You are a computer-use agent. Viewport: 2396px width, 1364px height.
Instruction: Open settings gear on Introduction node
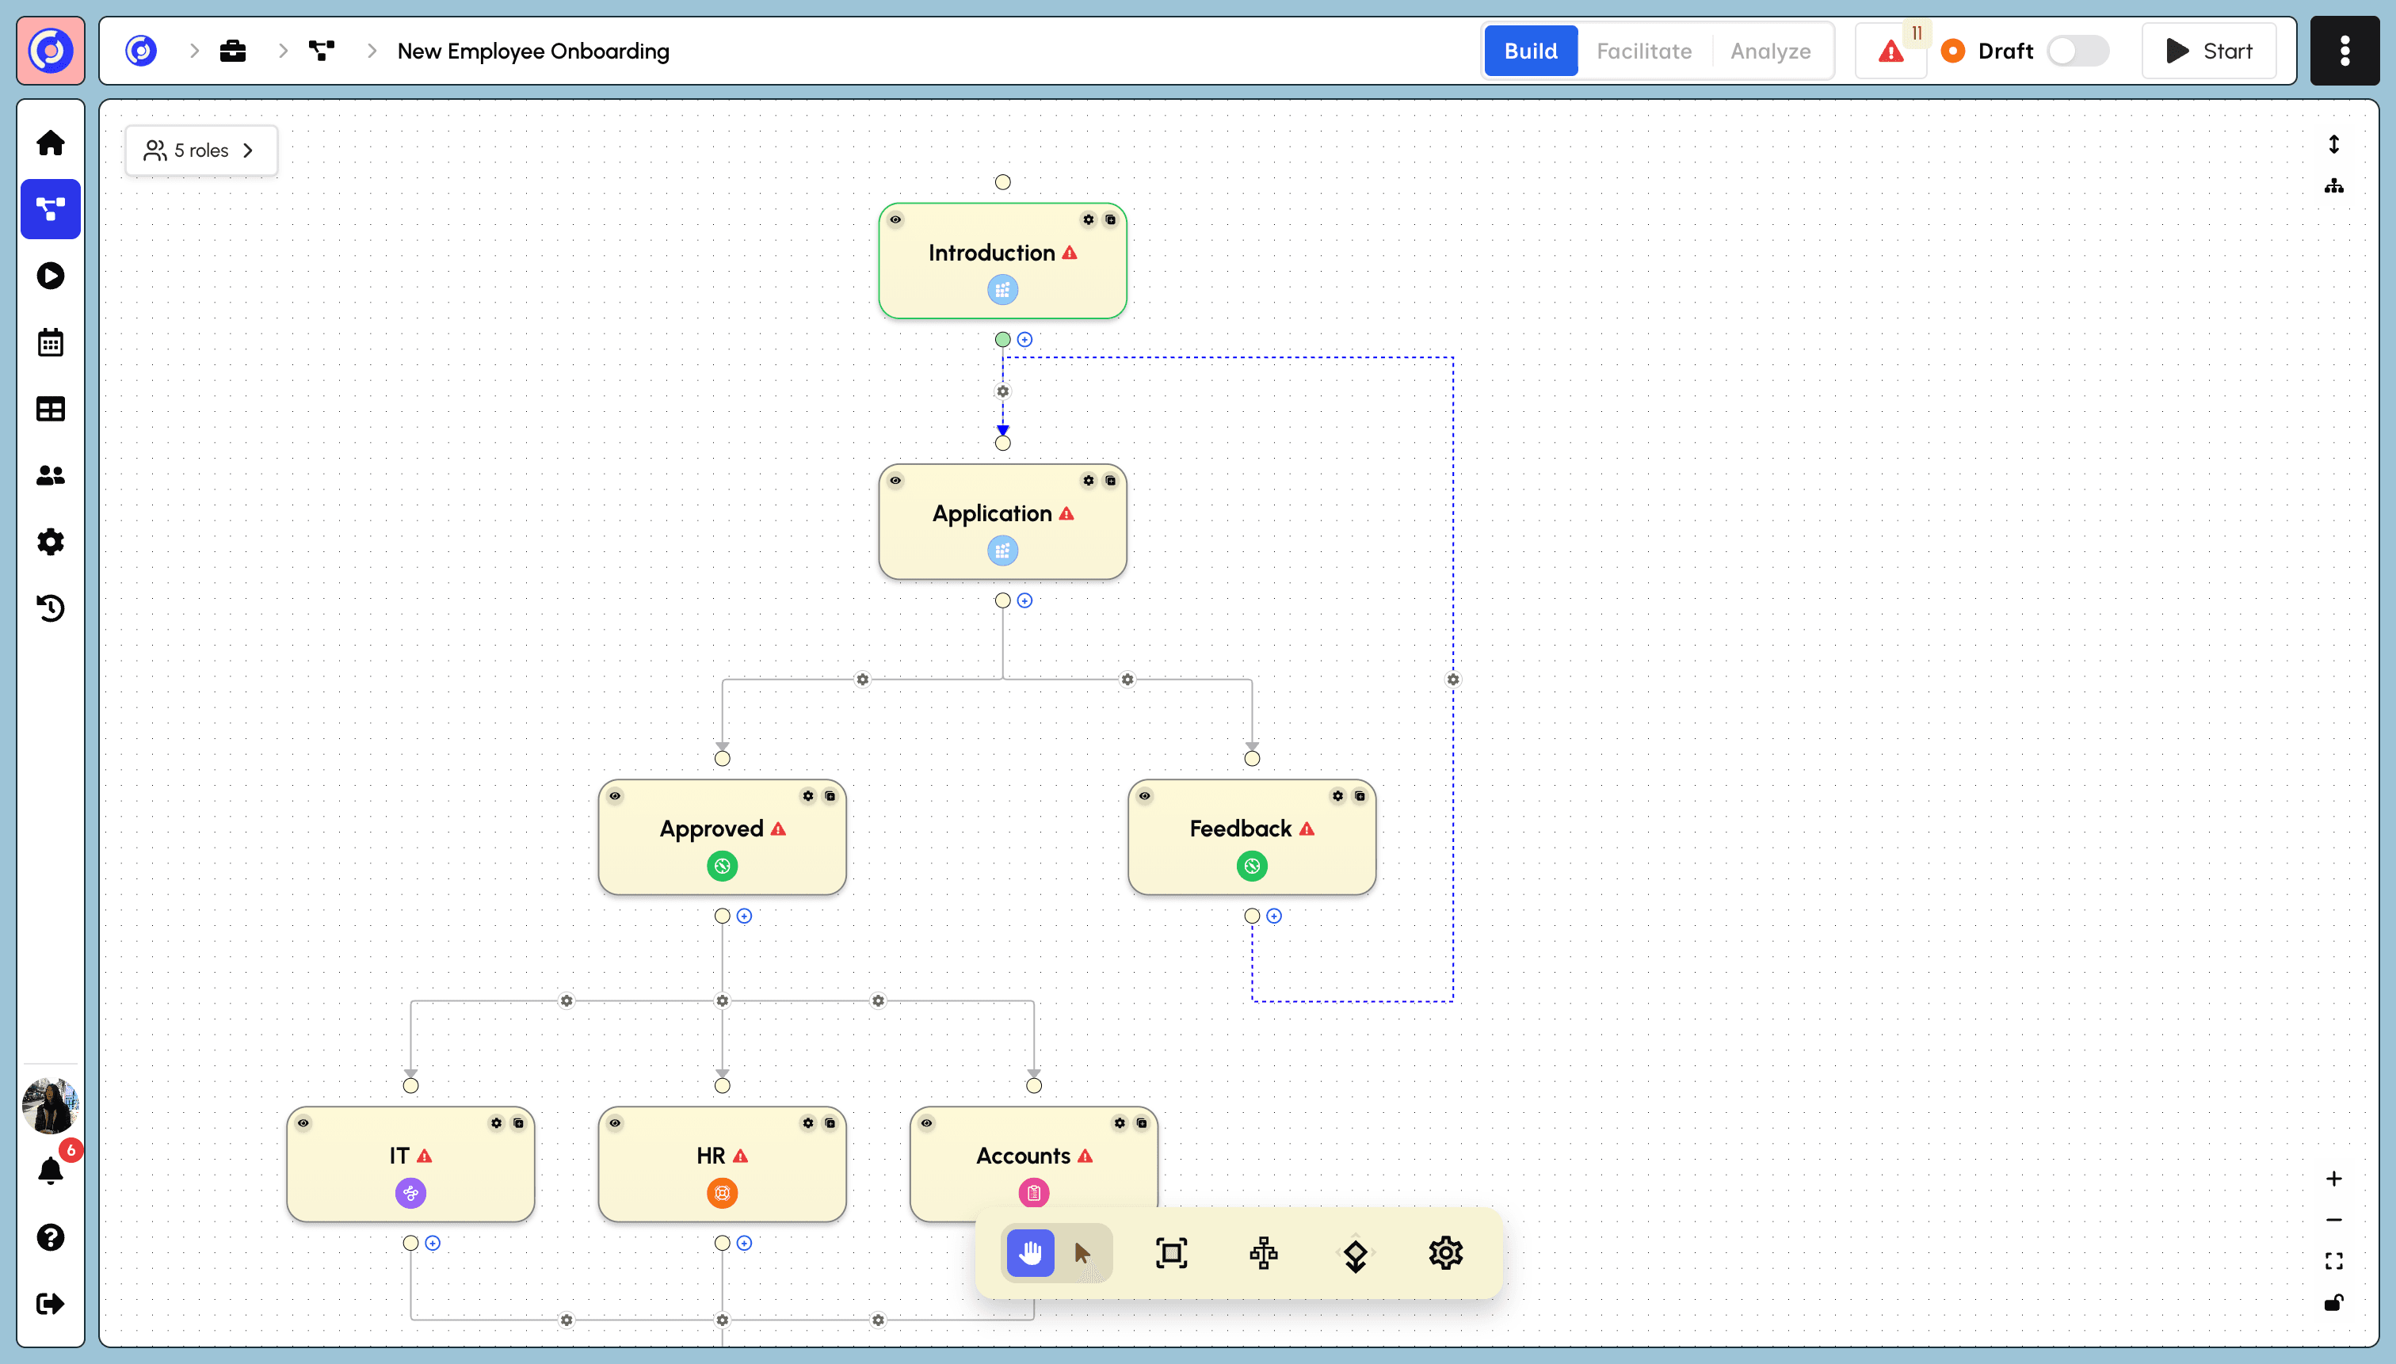pyautogui.click(x=1088, y=220)
